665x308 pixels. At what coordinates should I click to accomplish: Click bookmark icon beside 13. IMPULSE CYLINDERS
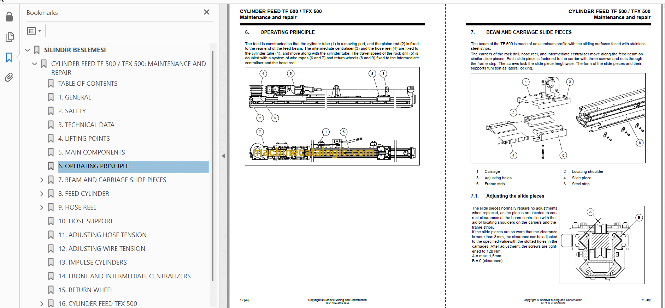pyautogui.click(x=51, y=262)
